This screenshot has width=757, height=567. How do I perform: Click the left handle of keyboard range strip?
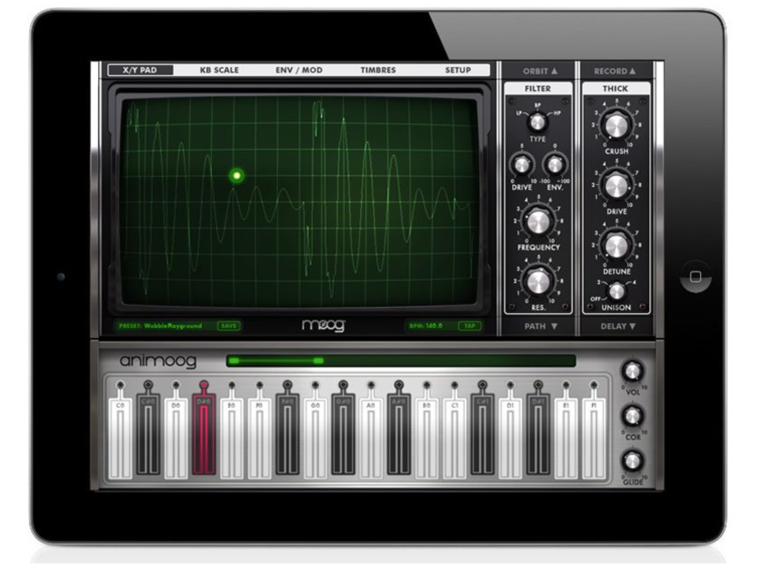click(234, 361)
